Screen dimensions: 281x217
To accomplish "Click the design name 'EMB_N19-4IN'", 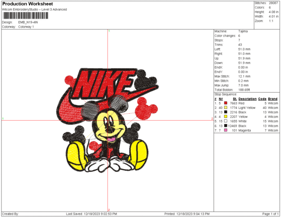I will [x=28, y=22].
